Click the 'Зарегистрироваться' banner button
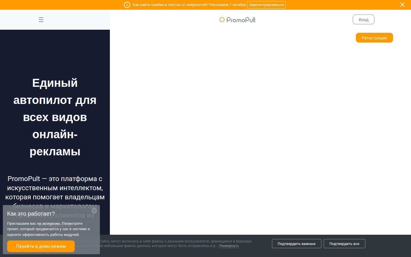The image size is (411, 257). (x=266, y=5)
